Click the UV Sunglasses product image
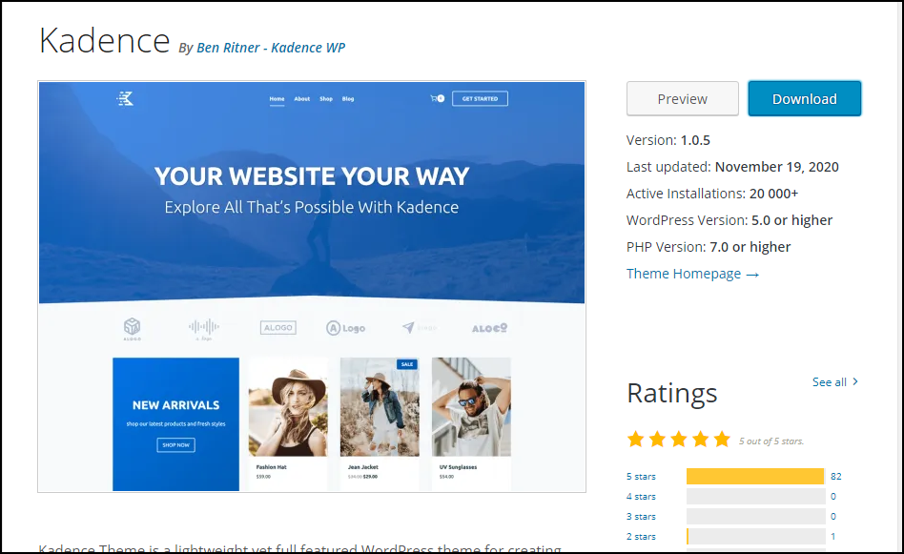904x554 pixels. point(471,407)
